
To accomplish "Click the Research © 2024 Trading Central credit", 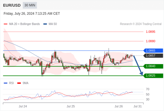I will 141,24.
